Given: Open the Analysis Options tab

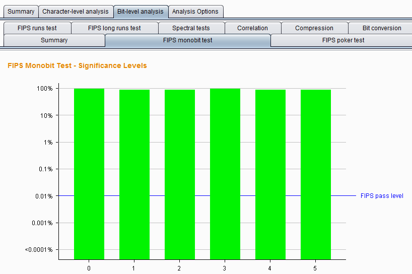Looking at the screenshot, I should 195,12.
